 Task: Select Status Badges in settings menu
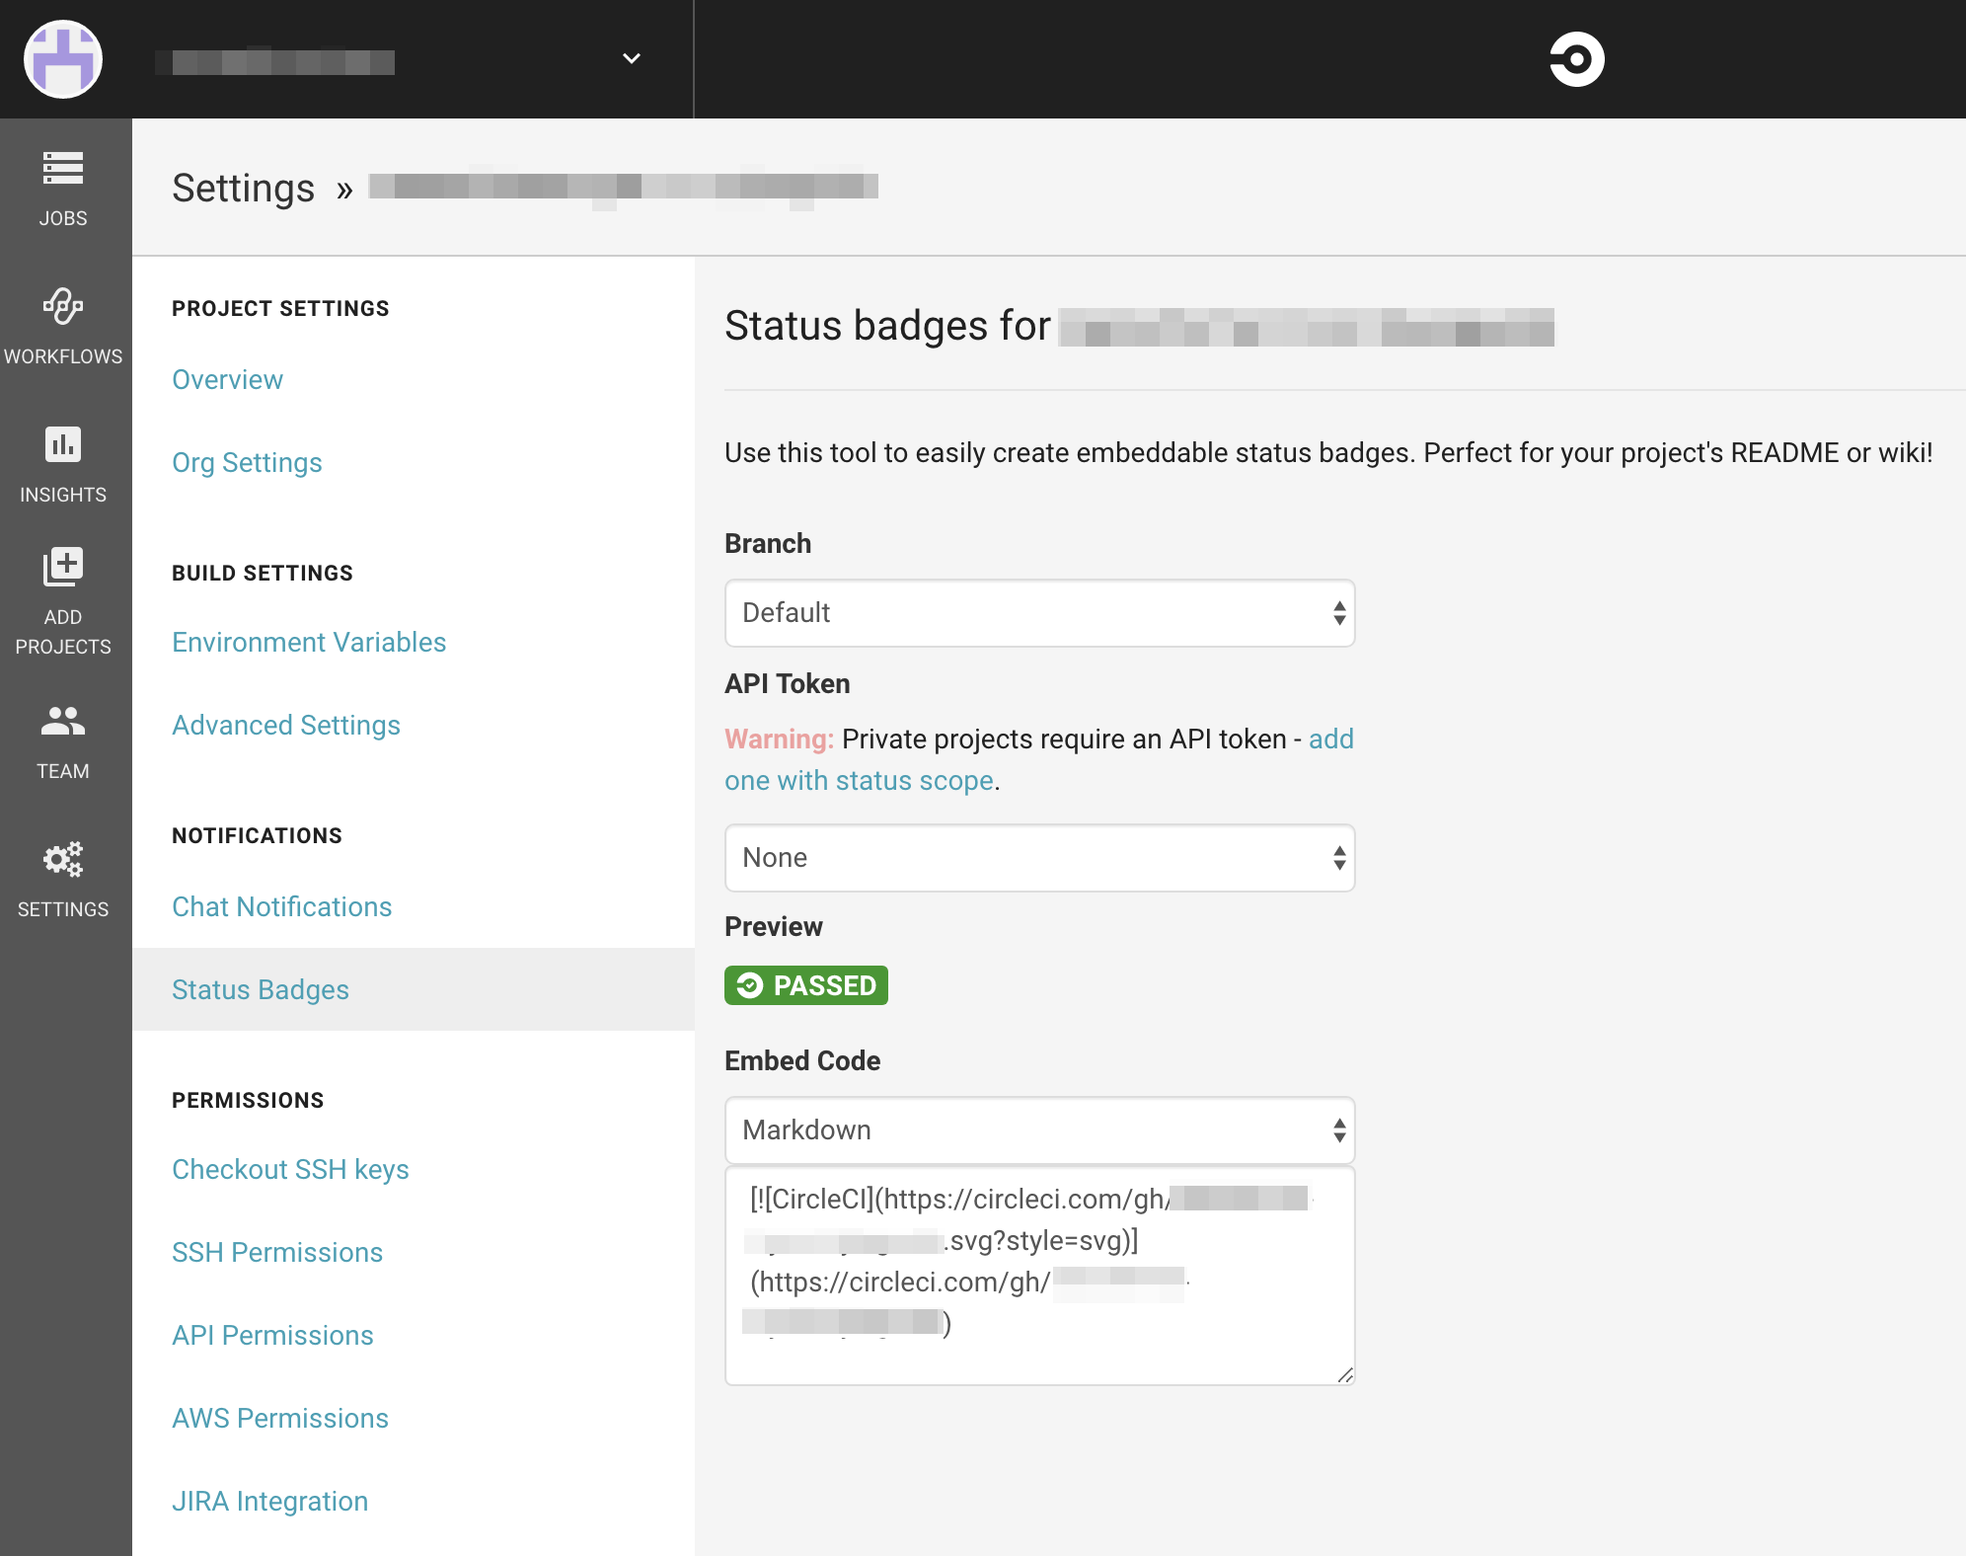261,989
